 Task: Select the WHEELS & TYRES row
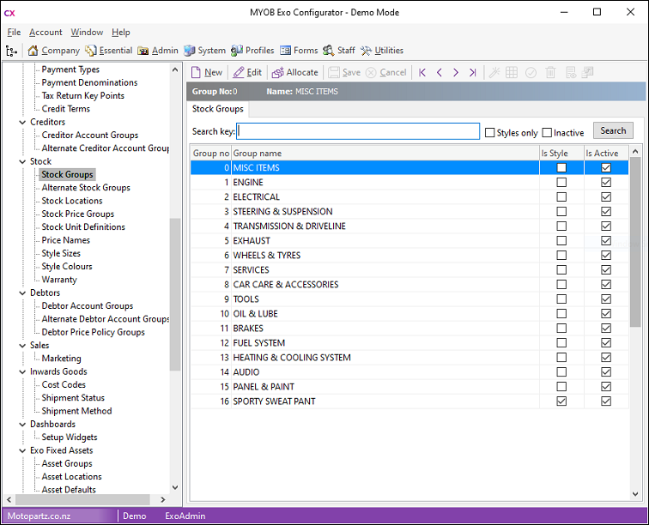click(409, 256)
